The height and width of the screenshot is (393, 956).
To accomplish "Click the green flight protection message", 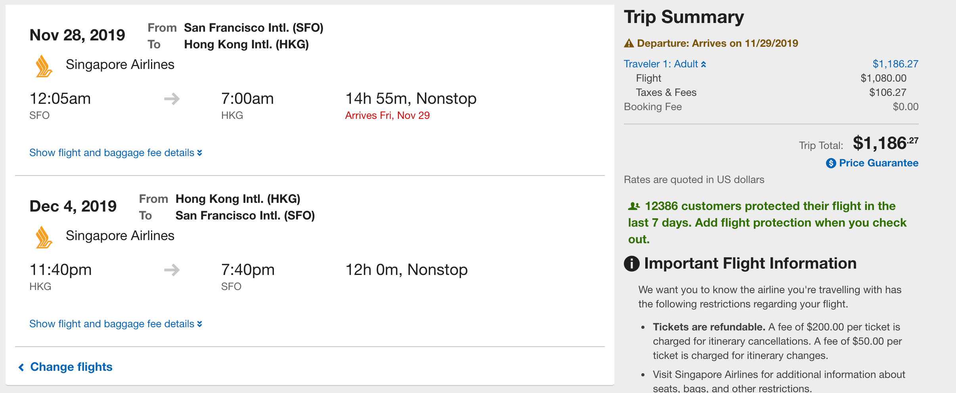I will 767,222.
